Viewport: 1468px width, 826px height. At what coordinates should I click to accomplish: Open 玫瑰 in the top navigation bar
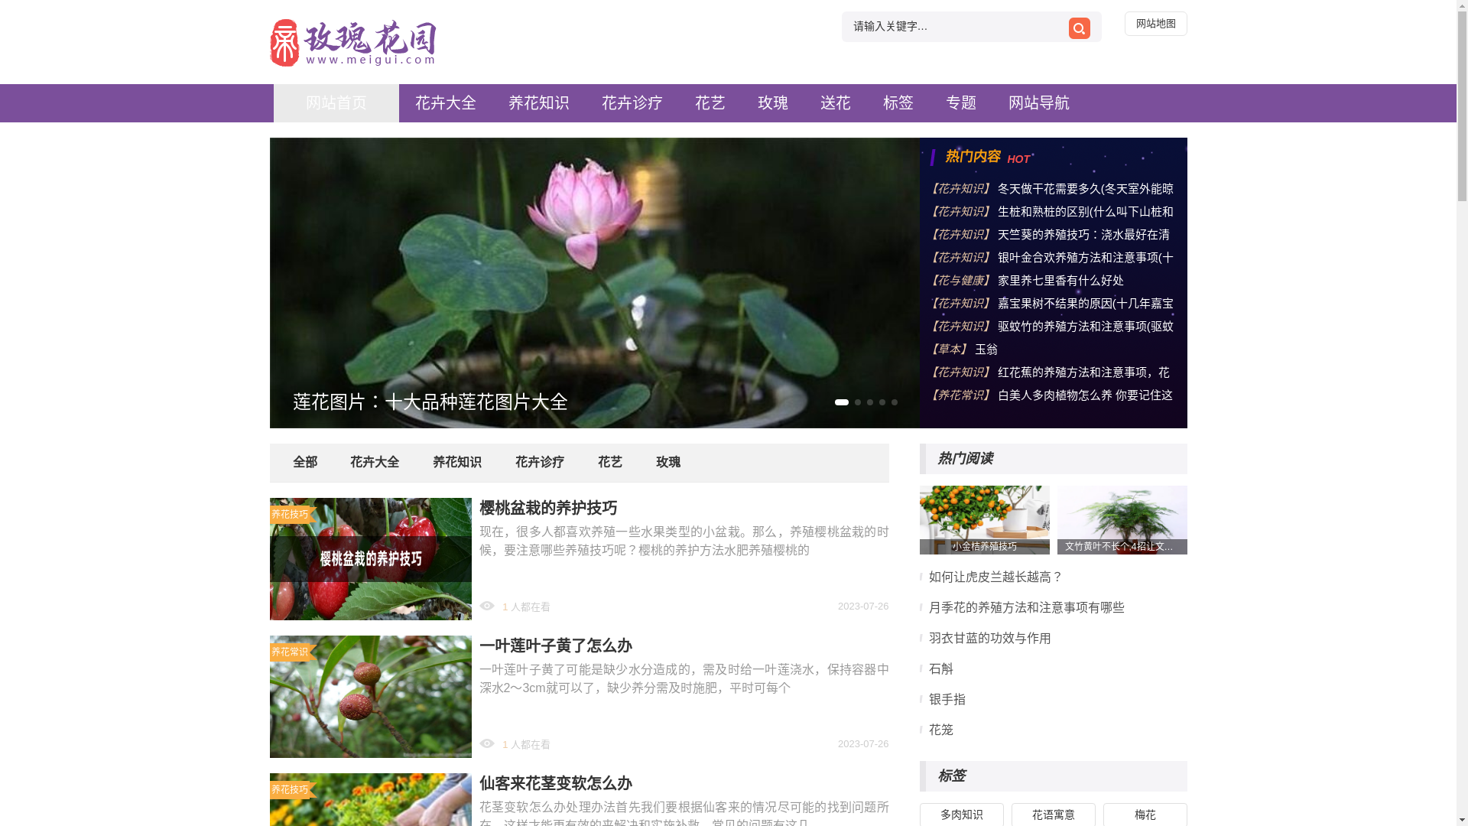pyautogui.click(x=773, y=103)
